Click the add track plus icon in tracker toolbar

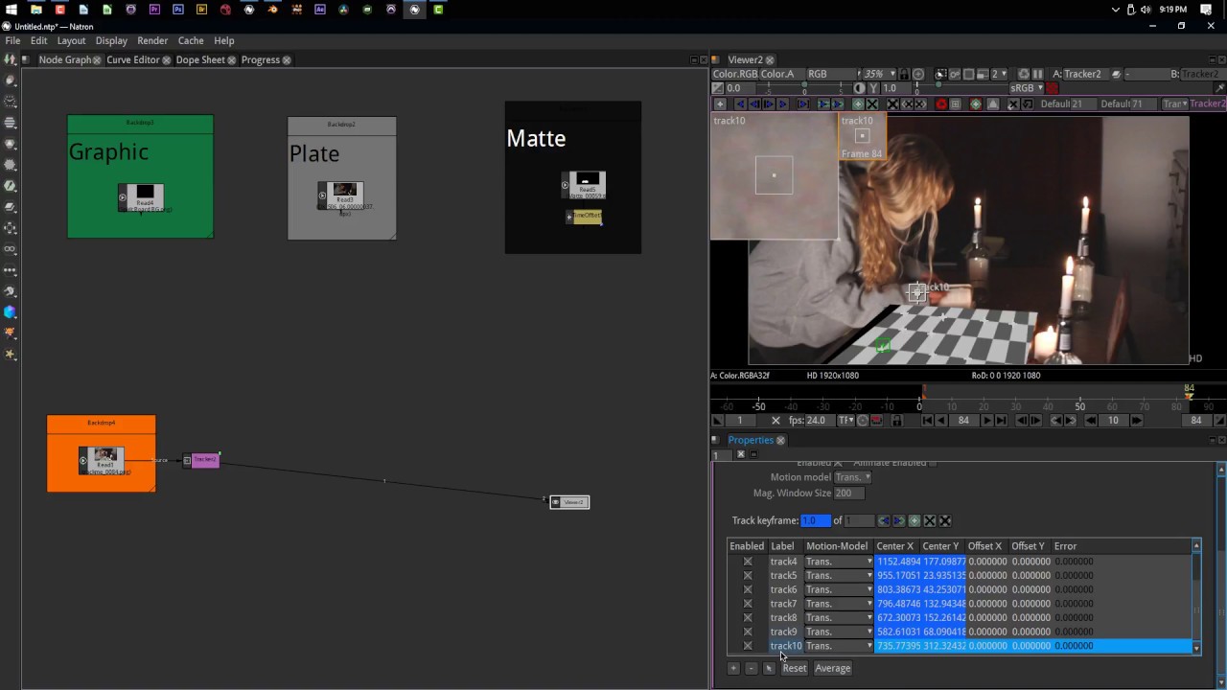click(x=720, y=103)
